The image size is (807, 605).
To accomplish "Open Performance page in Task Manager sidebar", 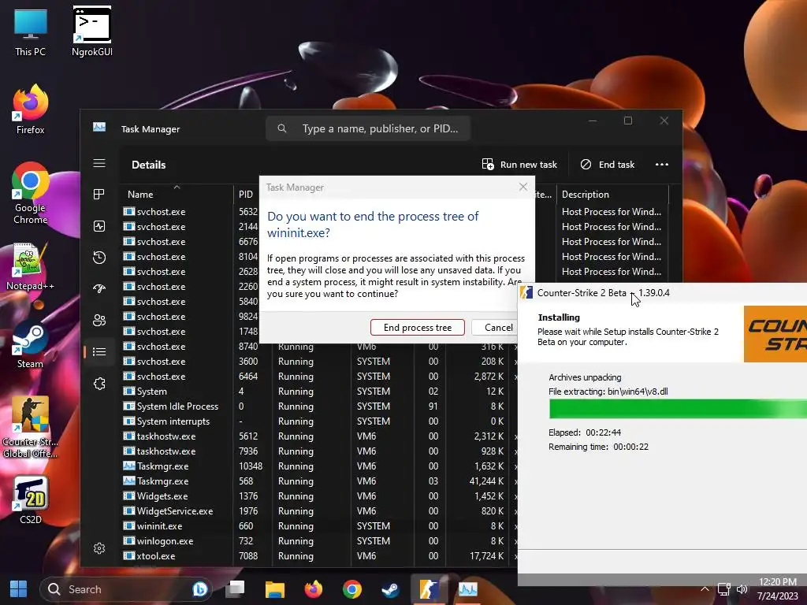I will [x=99, y=226].
